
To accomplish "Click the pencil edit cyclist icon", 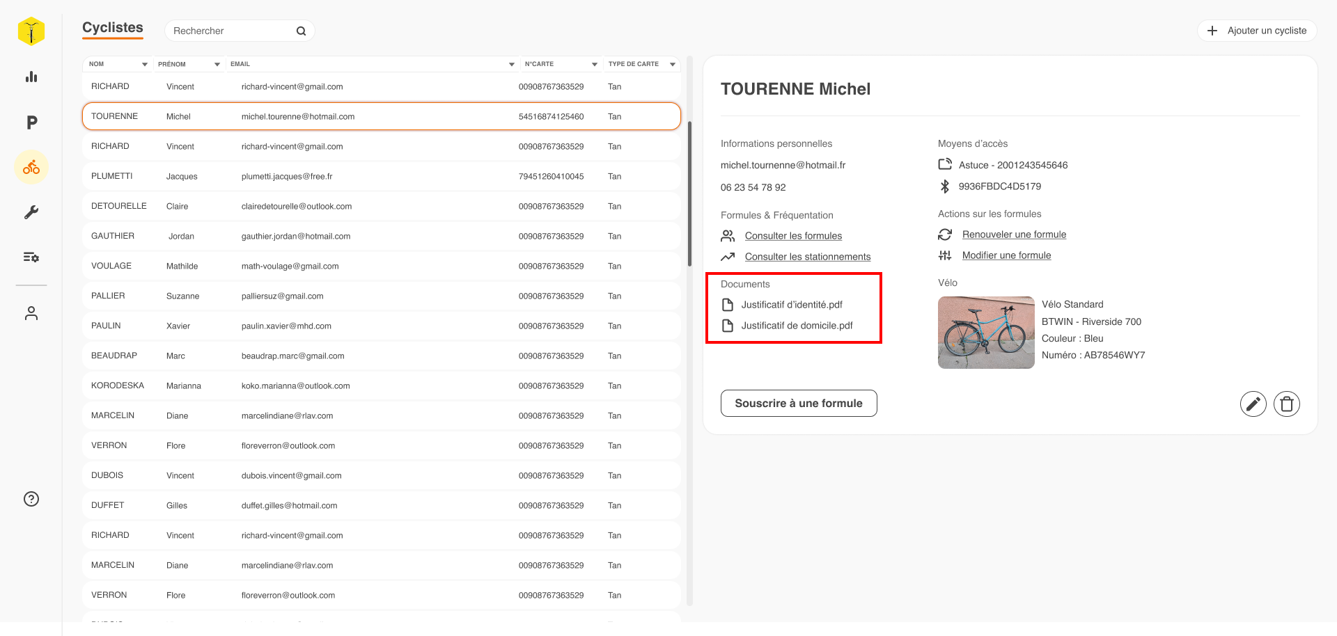I will pyautogui.click(x=1253, y=404).
